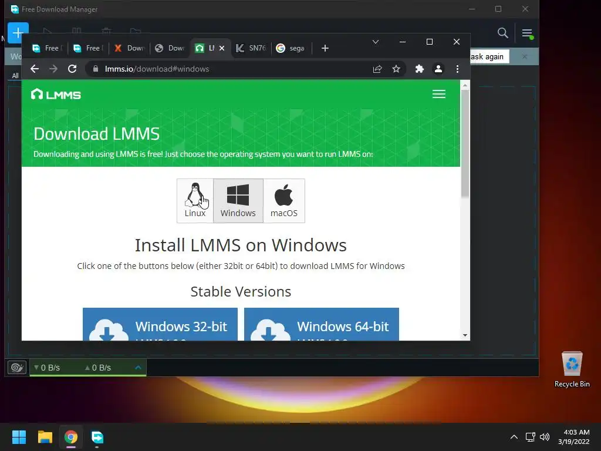Download Windows 64-bit LMMS
The height and width of the screenshot is (451, 601).
(x=322, y=324)
